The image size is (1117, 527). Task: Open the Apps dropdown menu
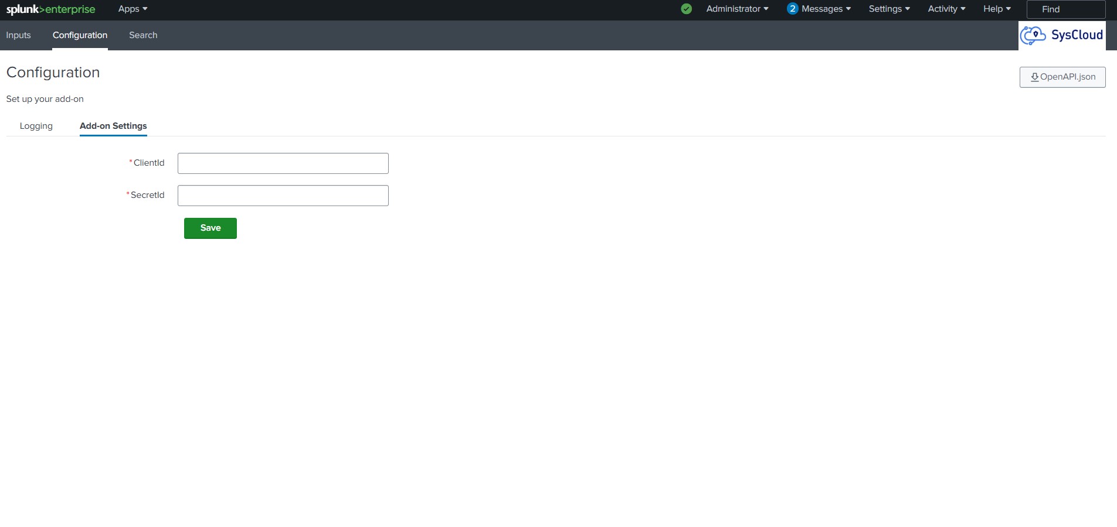[133, 9]
